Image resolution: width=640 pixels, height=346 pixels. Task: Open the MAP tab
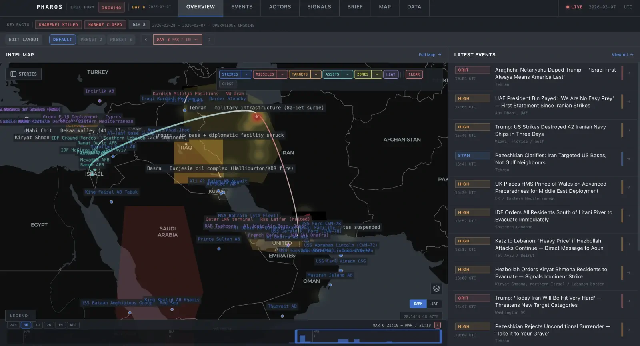pyautogui.click(x=385, y=7)
